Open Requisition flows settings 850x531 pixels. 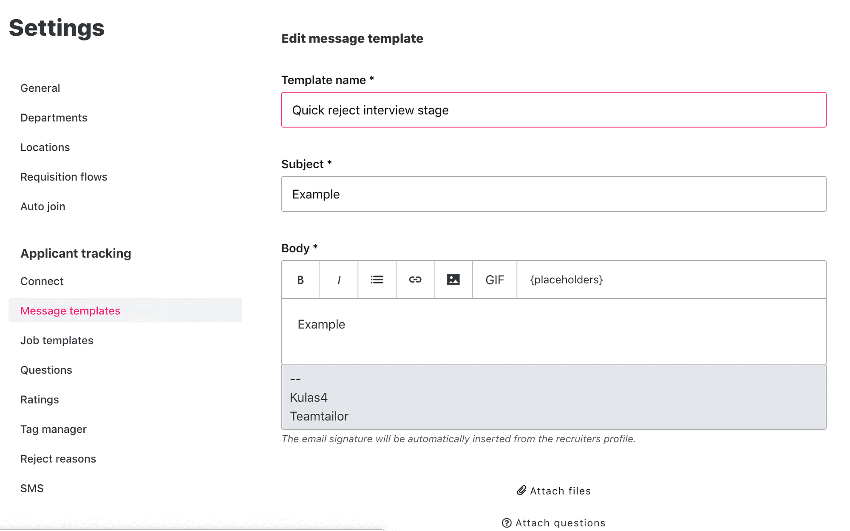(x=64, y=177)
